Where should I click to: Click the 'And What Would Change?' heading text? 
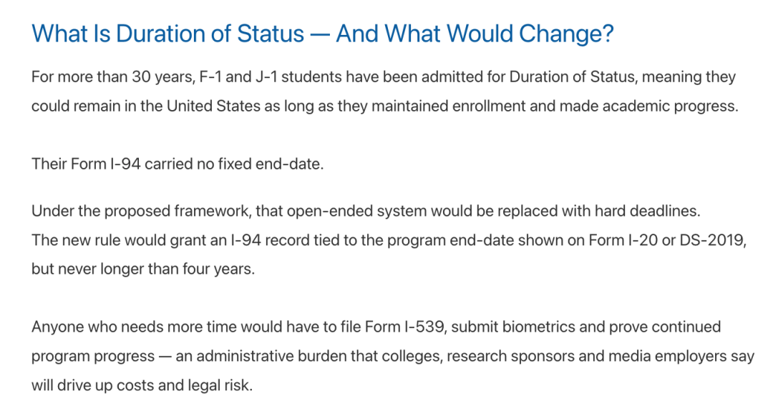[475, 34]
